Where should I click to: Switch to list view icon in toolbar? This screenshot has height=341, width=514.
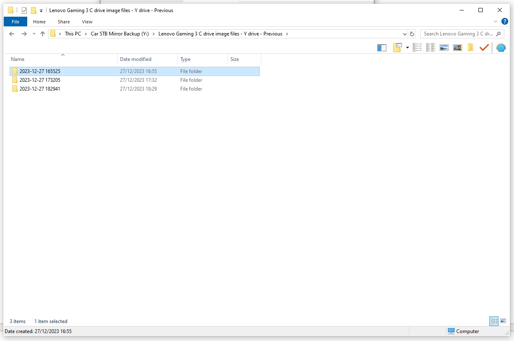coord(417,48)
